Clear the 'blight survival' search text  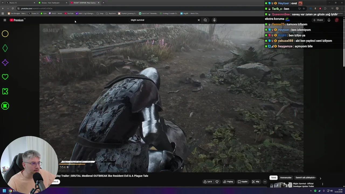pos(199,20)
